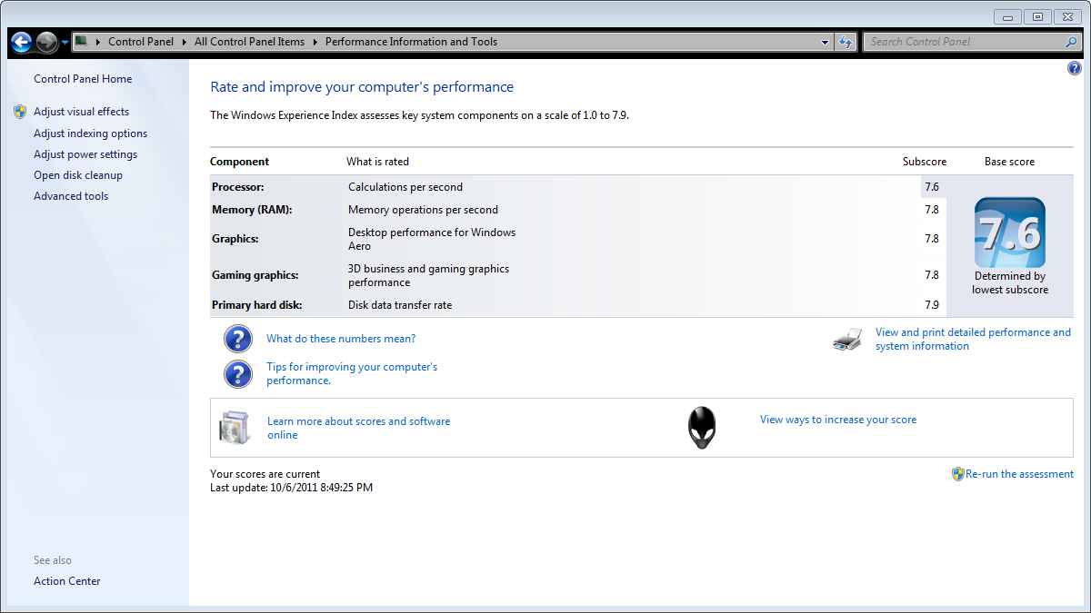The width and height of the screenshot is (1091, 613).
Task: Open Advanced tools
Action: [x=71, y=196]
